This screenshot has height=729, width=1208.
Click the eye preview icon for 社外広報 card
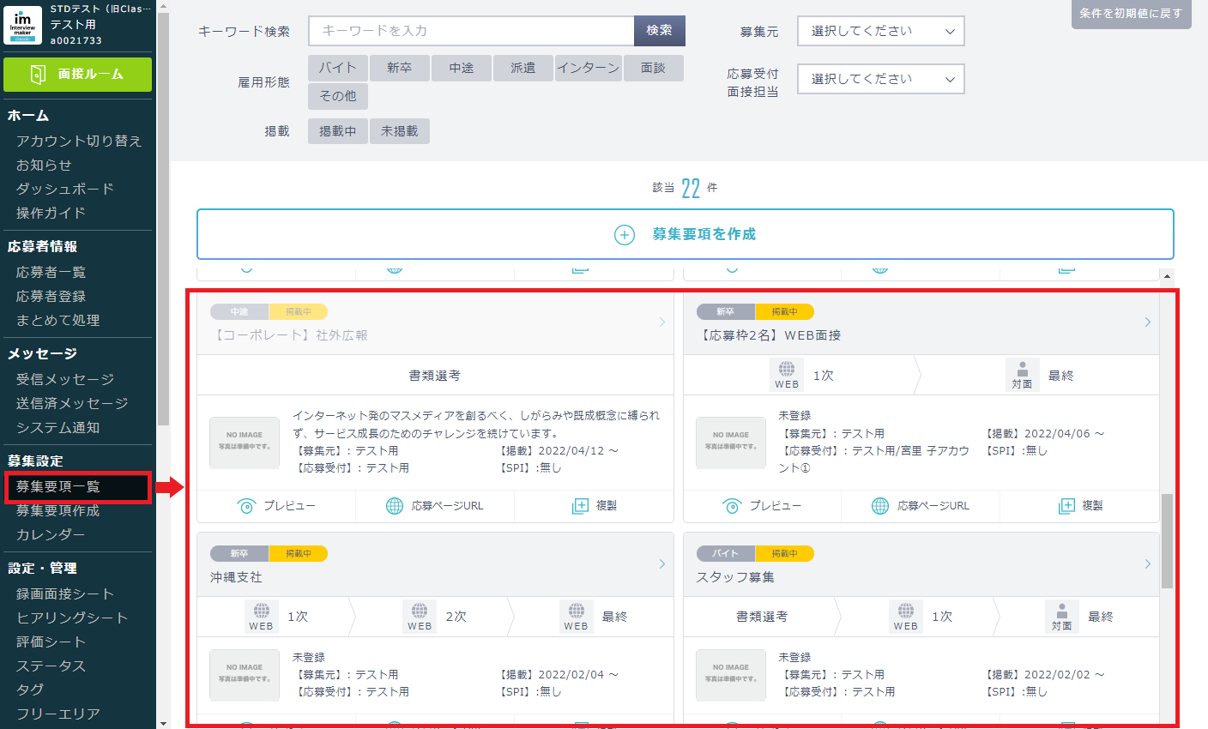pyautogui.click(x=246, y=506)
